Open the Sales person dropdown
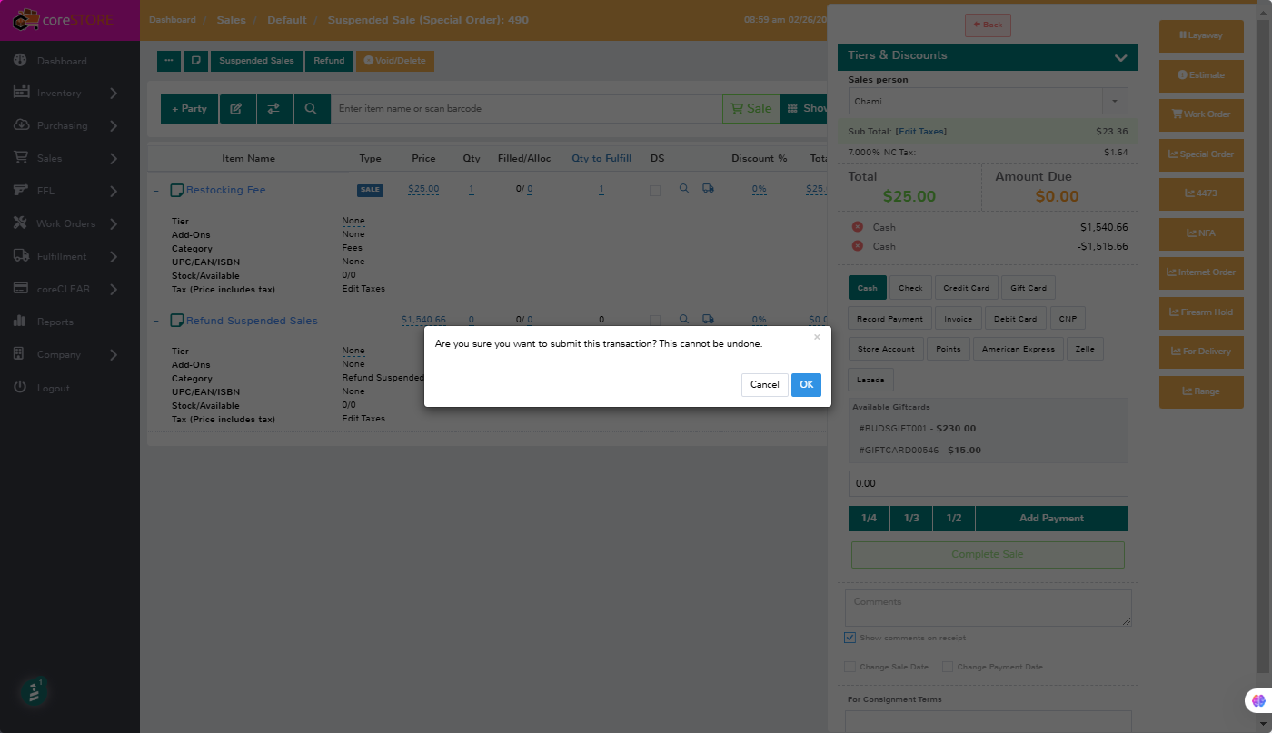Viewport: 1272px width, 733px height. coord(989,102)
